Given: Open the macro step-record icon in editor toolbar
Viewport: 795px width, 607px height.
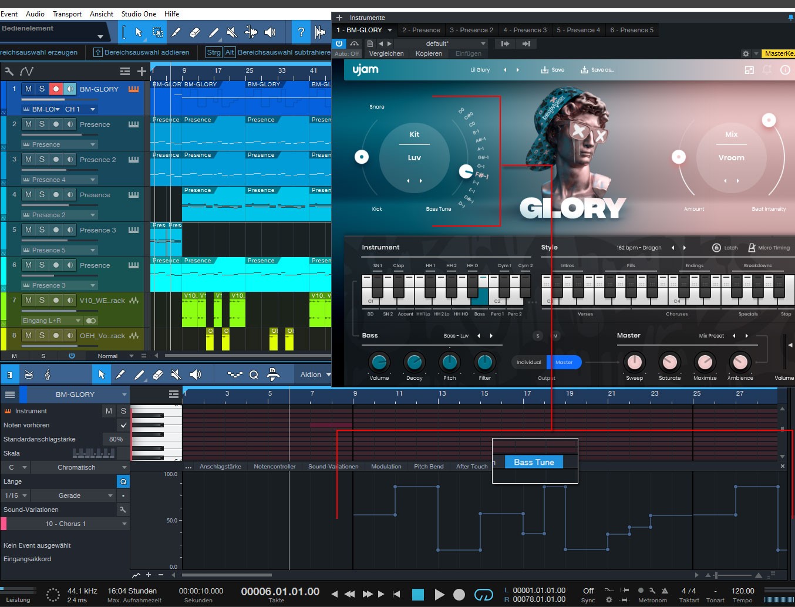Looking at the screenshot, I should [273, 375].
